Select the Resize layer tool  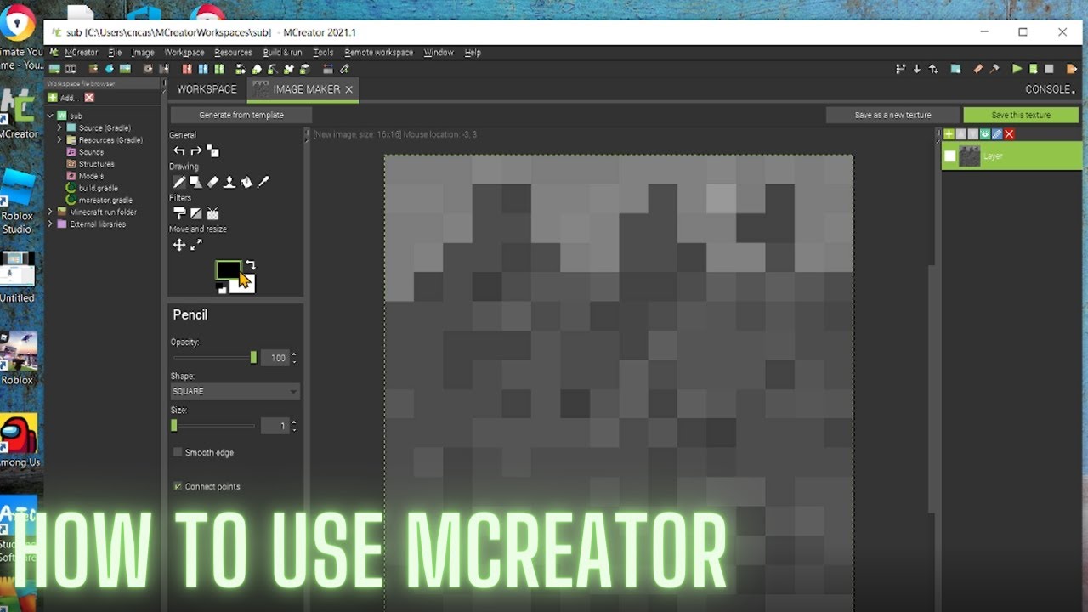(x=196, y=245)
